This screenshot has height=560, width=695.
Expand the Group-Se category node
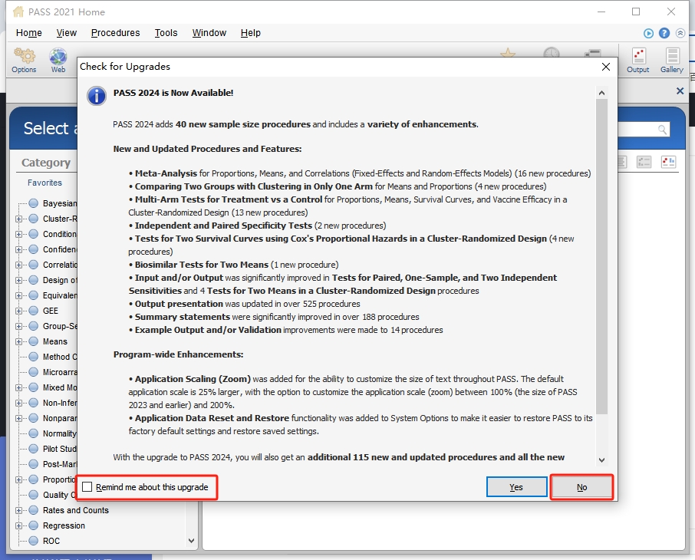[18, 326]
